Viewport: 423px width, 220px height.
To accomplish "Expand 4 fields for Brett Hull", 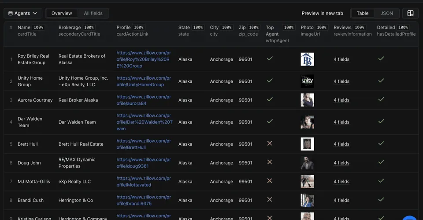I will click(341, 144).
